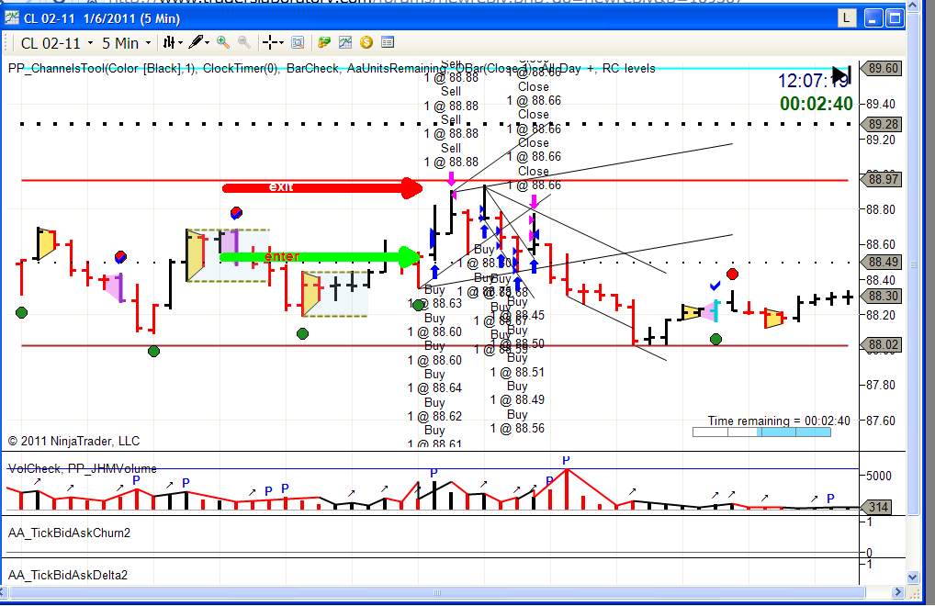The width and height of the screenshot is (935, 606).
Task: Open the 5 Min interval dropdown
Action: pyautogui.click(x=127, y=43)
